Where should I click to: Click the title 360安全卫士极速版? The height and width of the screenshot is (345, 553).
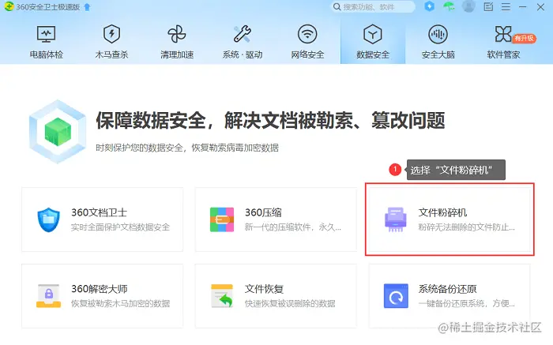[x=47, y=7]
